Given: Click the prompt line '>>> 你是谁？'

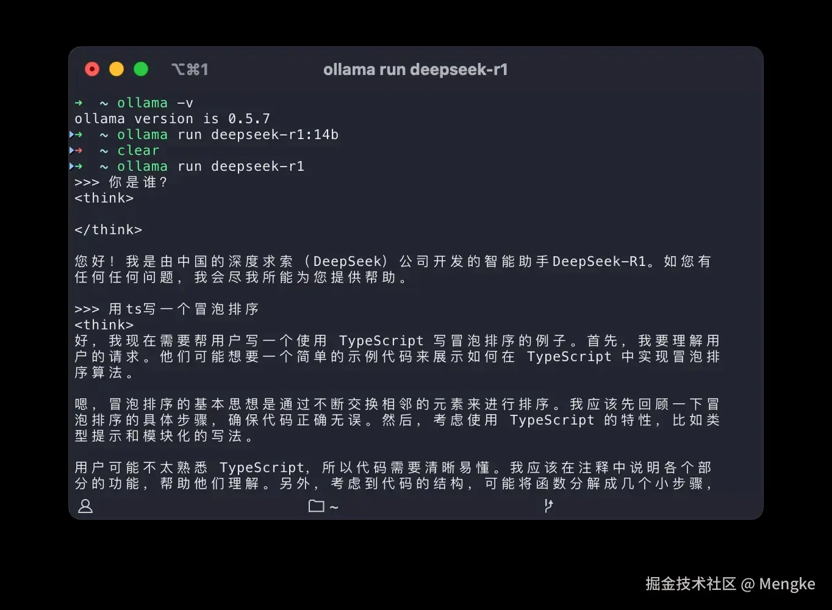Looking at the screenshot, I should 121,182.
